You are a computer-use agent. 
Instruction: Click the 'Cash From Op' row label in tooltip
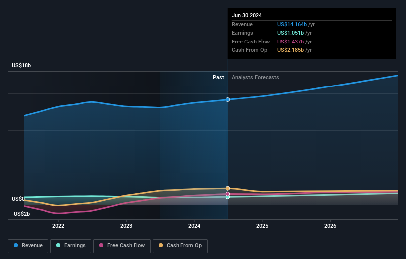pos(249,50)
